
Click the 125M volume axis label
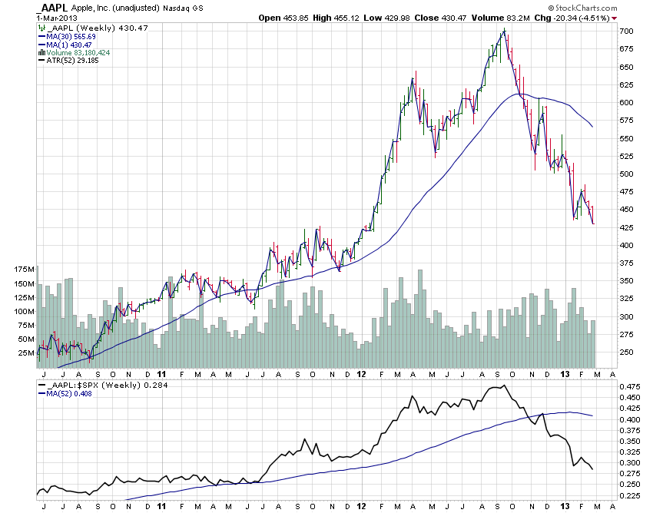24,297
